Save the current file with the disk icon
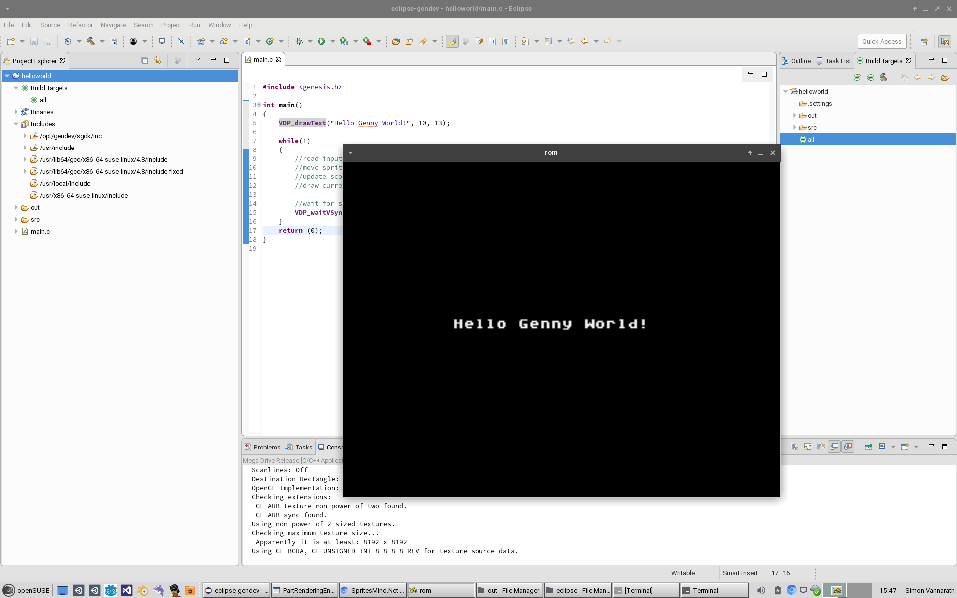 click(x=34, y=41)
